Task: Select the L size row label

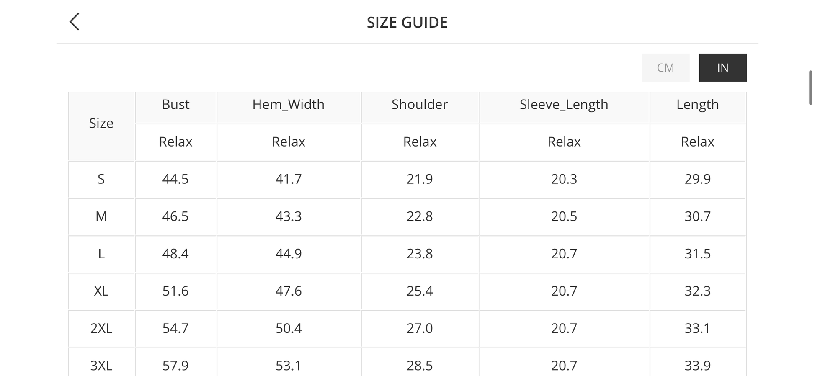Action: click(101, 254)
